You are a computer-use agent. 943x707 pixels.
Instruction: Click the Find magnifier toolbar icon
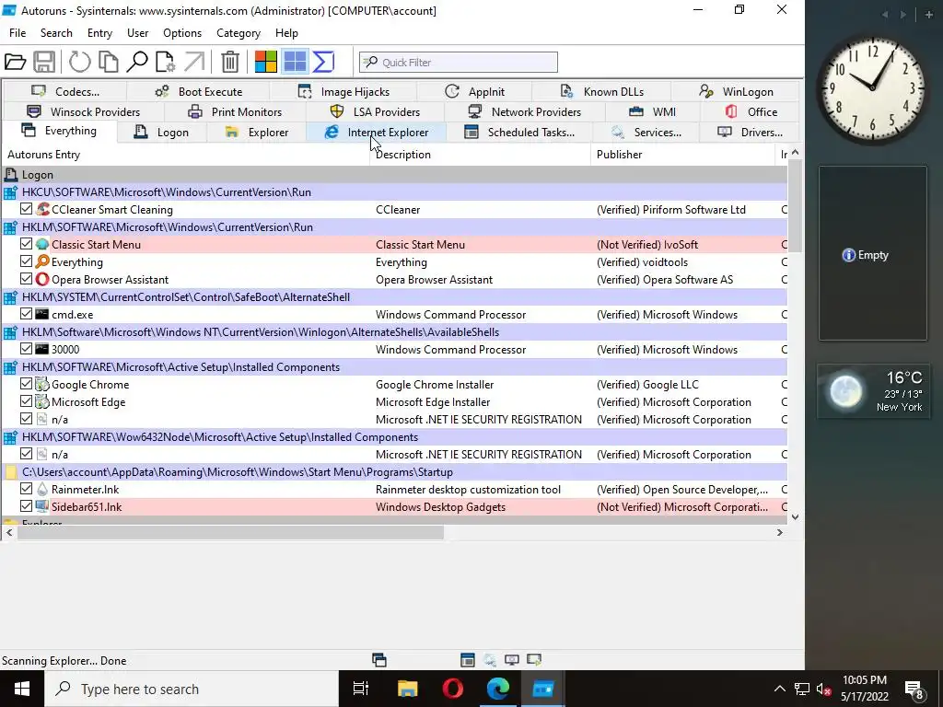[x=137, y=62]
